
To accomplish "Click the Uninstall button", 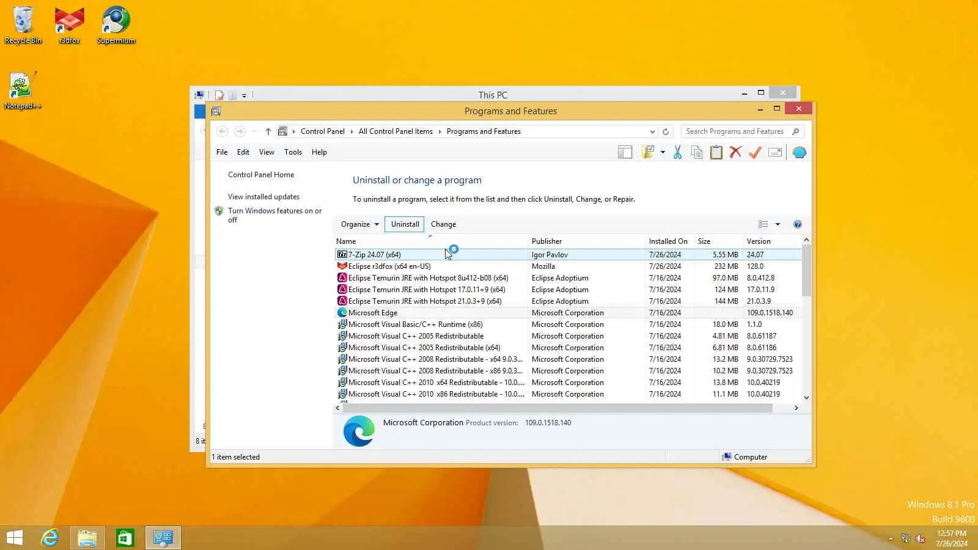I will click(x=405, y=224).
